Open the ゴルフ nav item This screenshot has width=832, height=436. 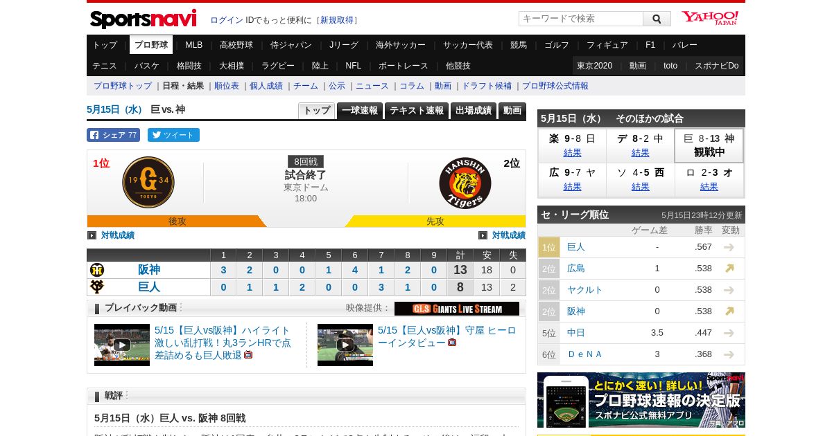[x=557, y=45]
